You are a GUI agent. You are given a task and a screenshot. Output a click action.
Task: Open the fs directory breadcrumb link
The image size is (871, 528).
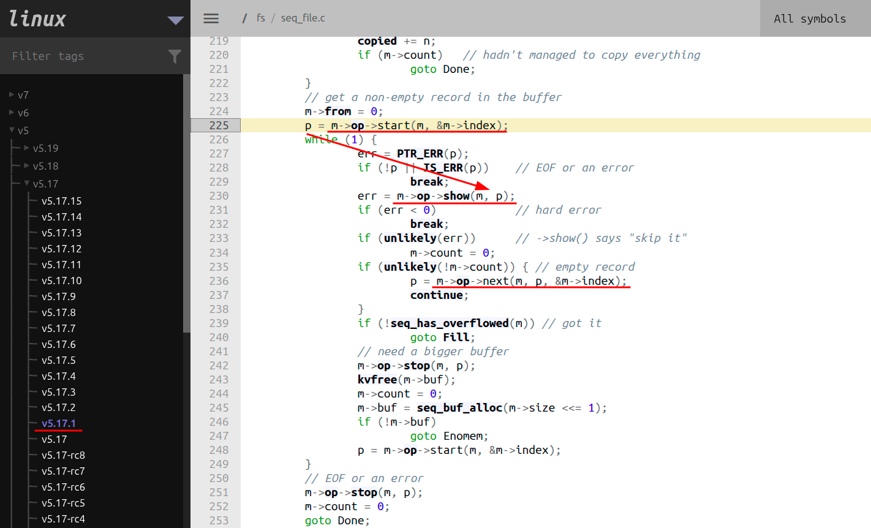261,18
